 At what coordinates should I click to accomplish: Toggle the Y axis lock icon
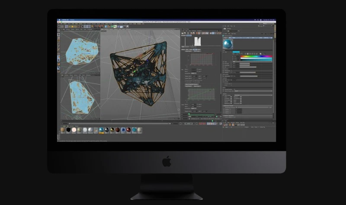click(86, 26)
